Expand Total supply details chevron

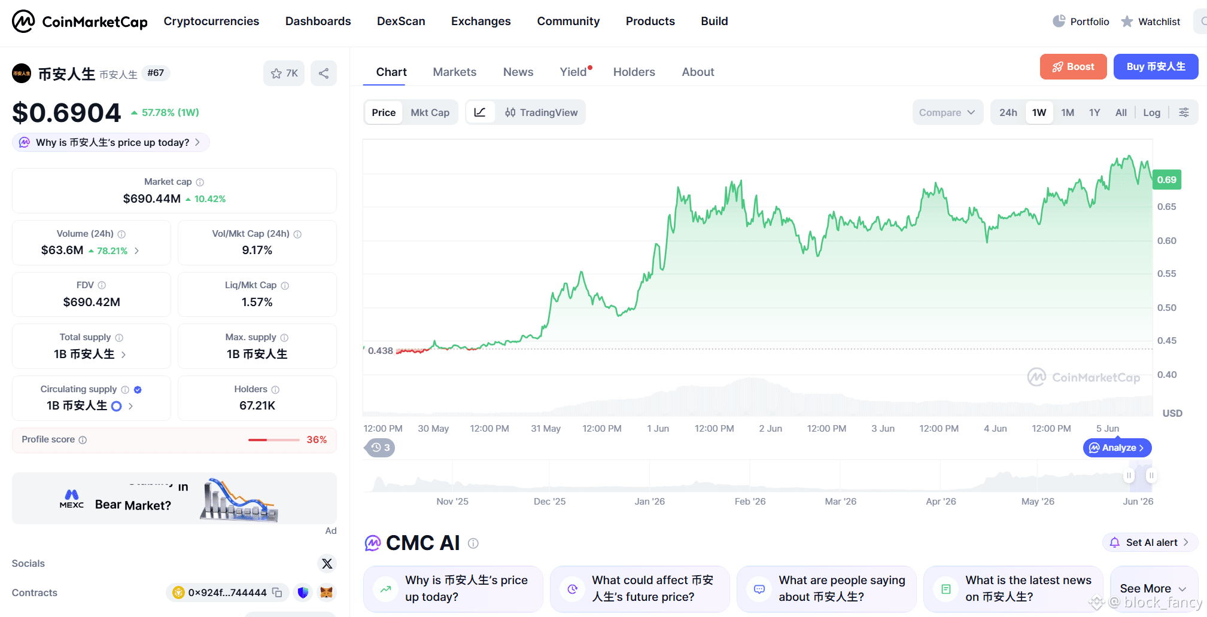point(123,355)
